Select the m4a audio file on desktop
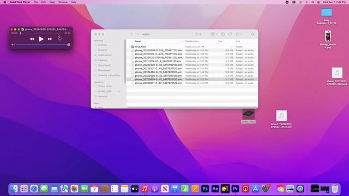The height and width of the screenshot is (196, 349). pyautogui.click(x=337, y=73)
